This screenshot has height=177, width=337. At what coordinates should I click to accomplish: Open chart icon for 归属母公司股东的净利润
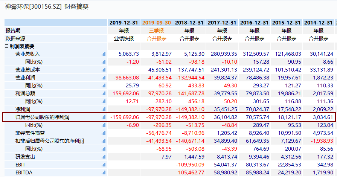coord(104,117)
